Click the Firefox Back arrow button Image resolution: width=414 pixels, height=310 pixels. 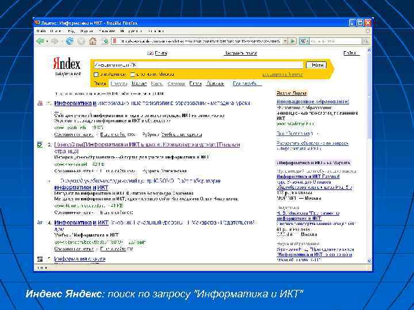pyautogui.click(x=40, y=41)
